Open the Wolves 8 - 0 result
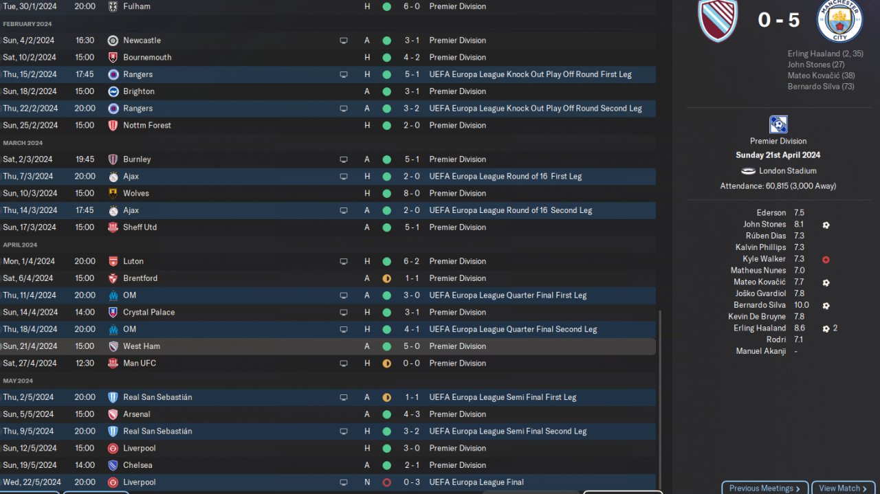This screenshot has height=494, width=880. click(412, 194)
